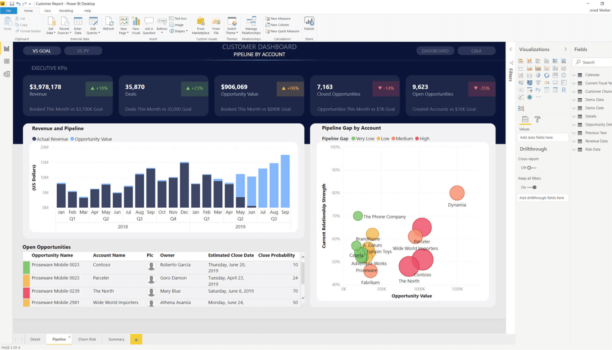Switch to Data view in left sidebar
This screenshot has height=350, width=612.
click(7, 61)
